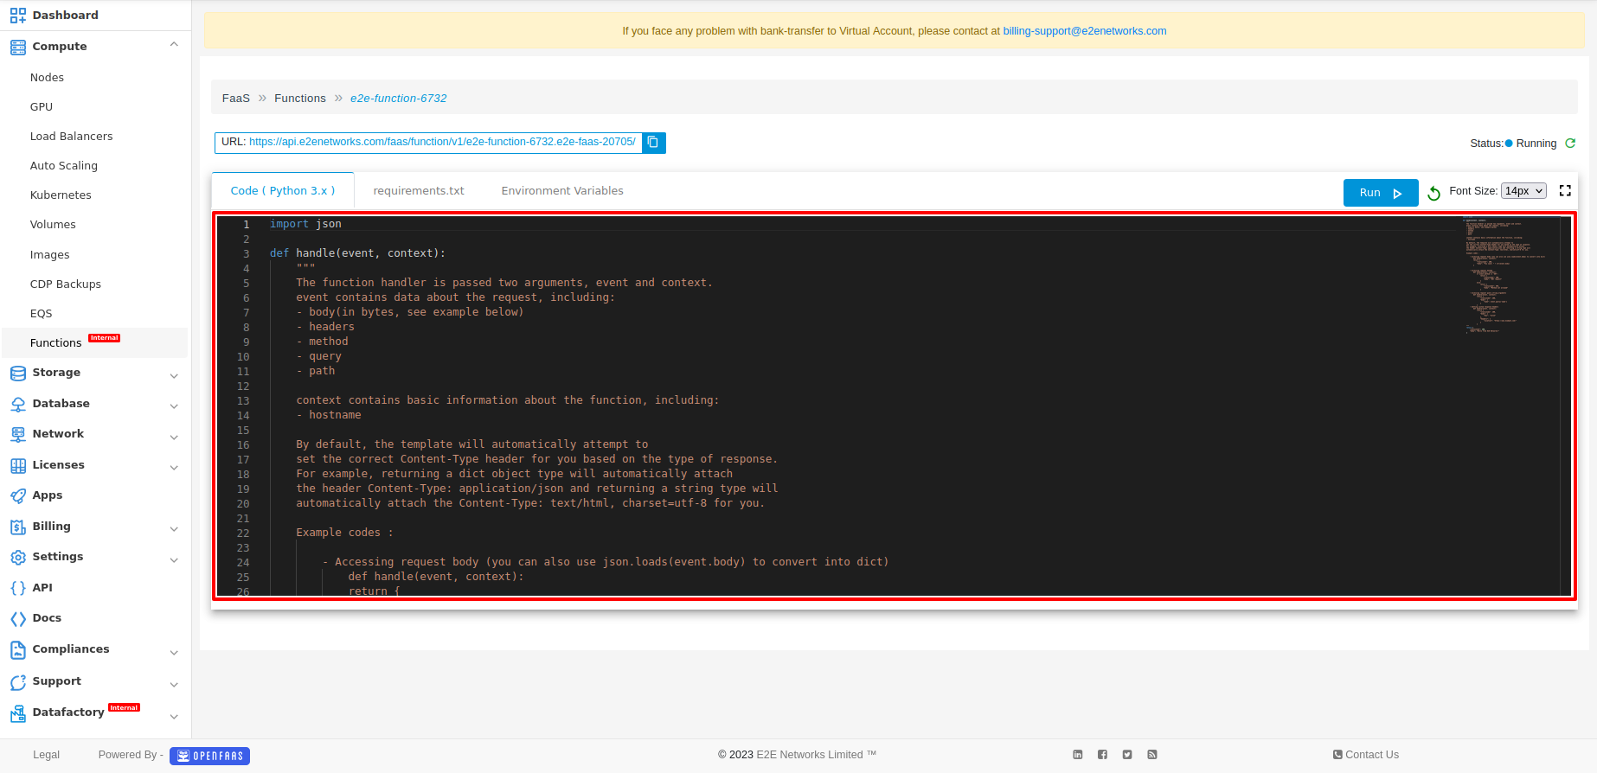This screenshot has height=773, width=1597.
Task: Reset code with the green undo icon
Action: point(1433,193)
